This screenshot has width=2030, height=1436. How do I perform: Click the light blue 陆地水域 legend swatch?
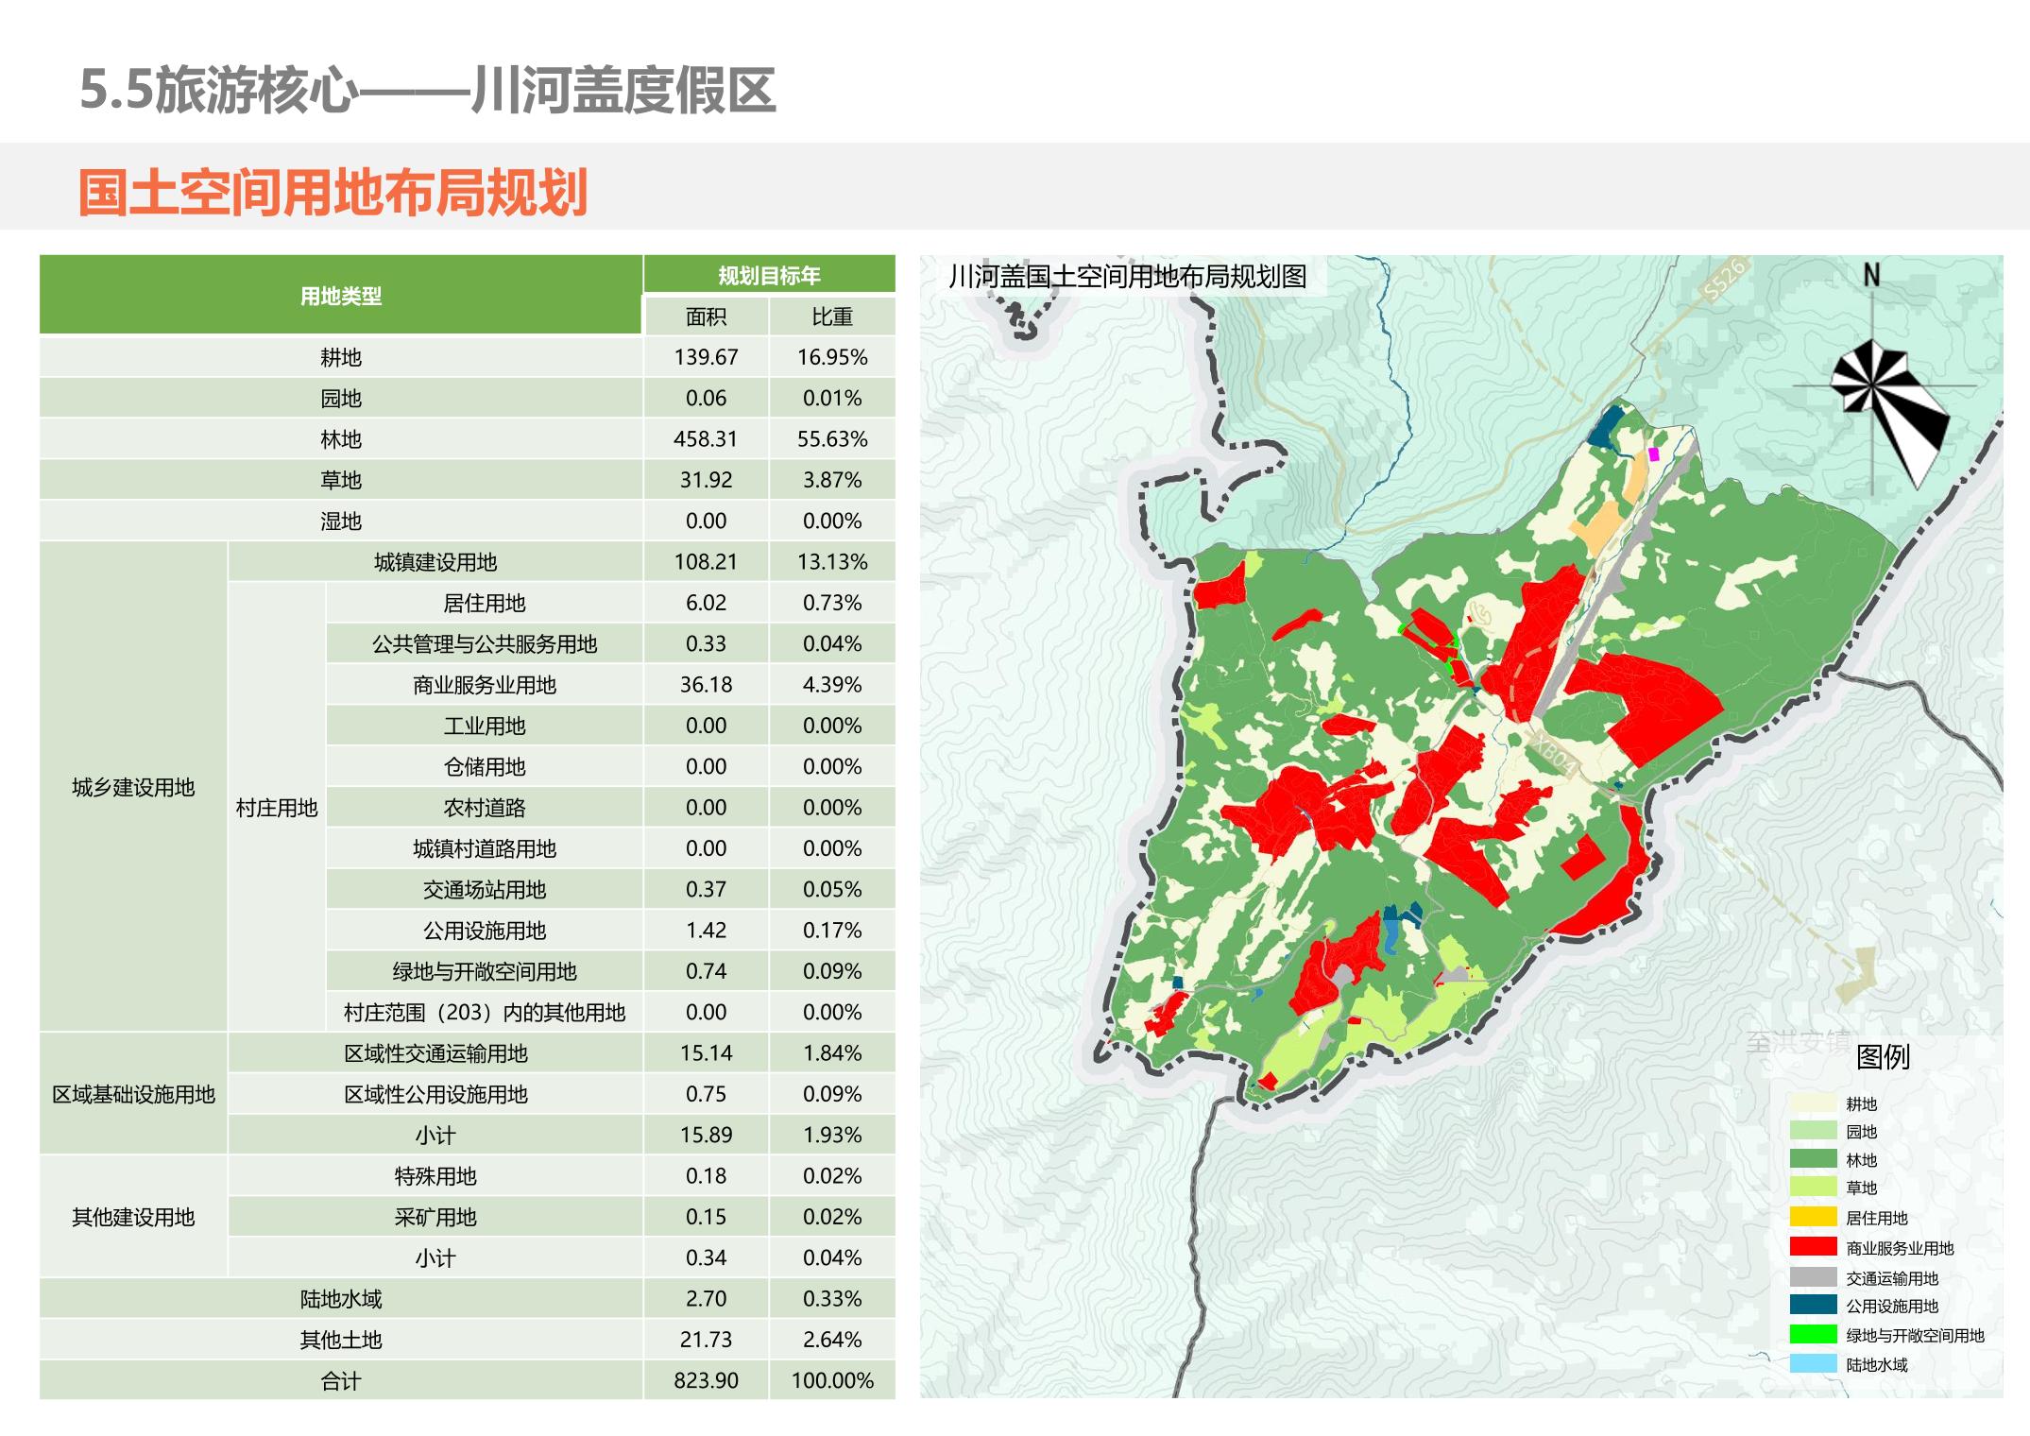(x=1813, y=1364)
